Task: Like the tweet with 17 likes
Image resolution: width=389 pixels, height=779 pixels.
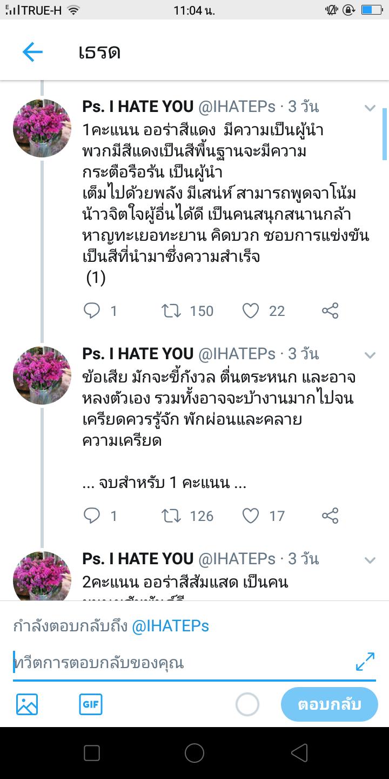Action: 251,516
